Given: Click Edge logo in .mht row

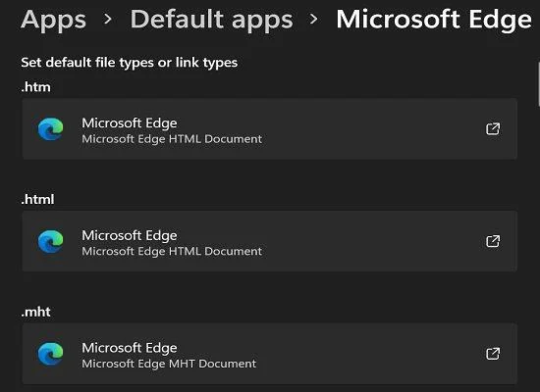Looking at the screenshot, I should [51, 354].
